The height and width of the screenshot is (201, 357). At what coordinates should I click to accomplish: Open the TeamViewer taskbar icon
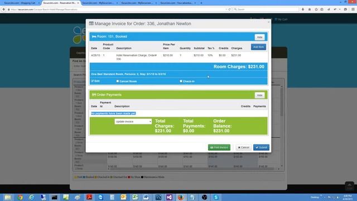pyautogui.click(x=100, y=197)
